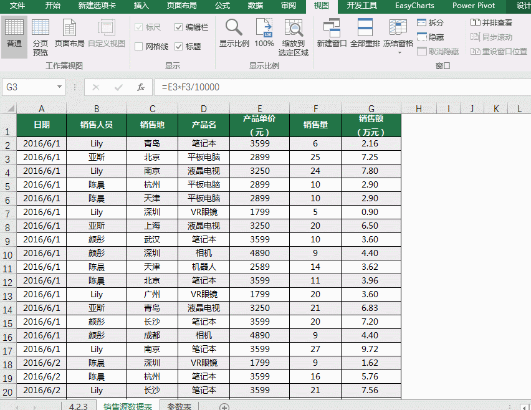Click the fx insert function icon
Viewport: 531px width, 410px height.
tap(141, 87)
